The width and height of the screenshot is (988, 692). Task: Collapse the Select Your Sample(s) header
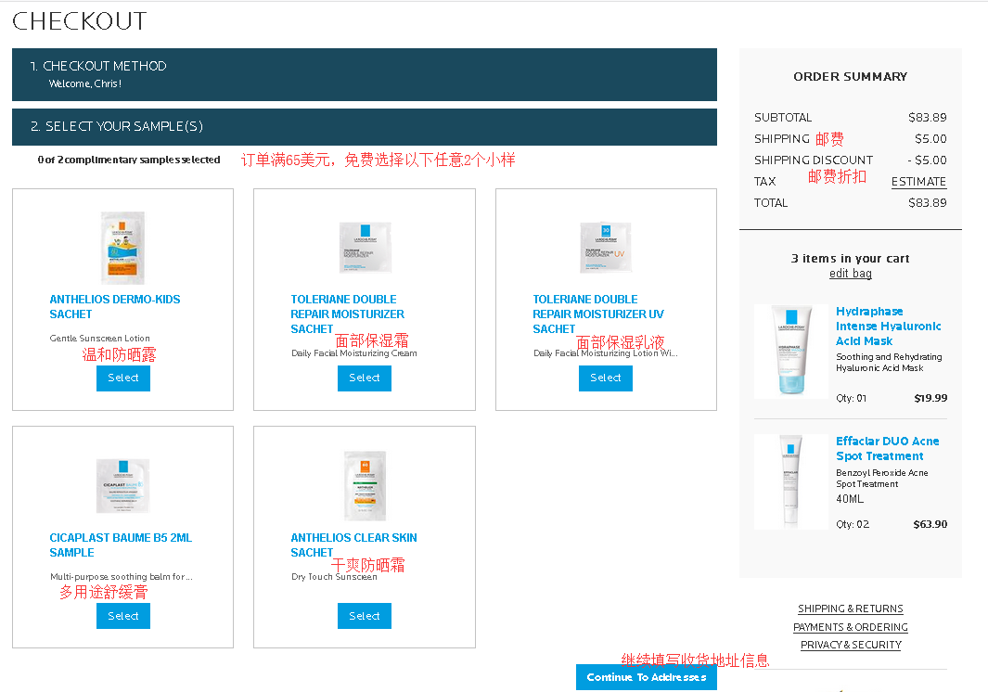click(364, 127)
